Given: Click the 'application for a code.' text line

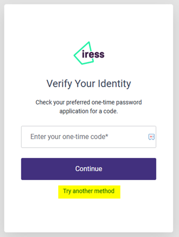Looking at the screenshot, I should (89, 111).
